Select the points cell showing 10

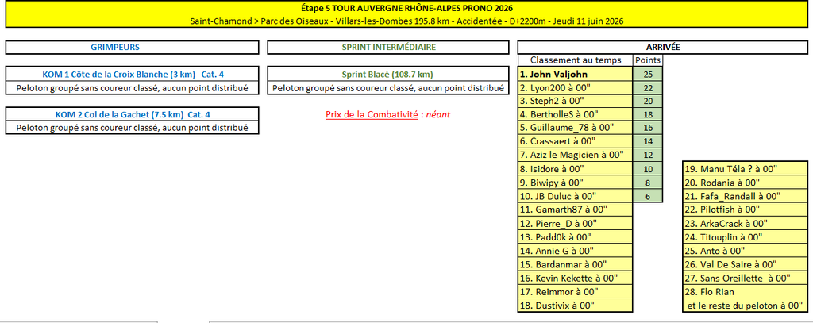tap(648, 168)
